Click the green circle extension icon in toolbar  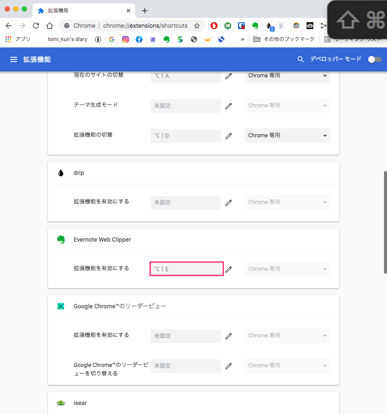[228, 26]
